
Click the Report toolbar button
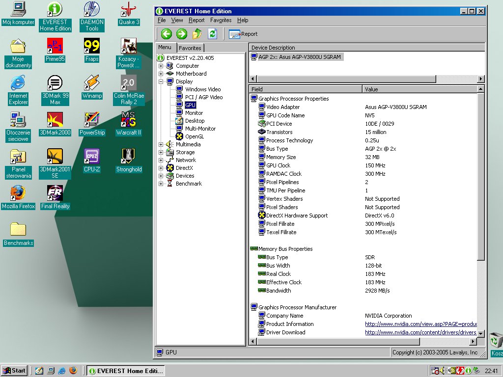click(x=243, y=34)
